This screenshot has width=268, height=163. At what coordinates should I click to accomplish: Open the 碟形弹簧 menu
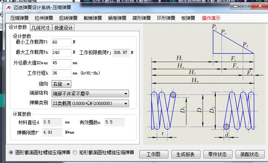142,18
